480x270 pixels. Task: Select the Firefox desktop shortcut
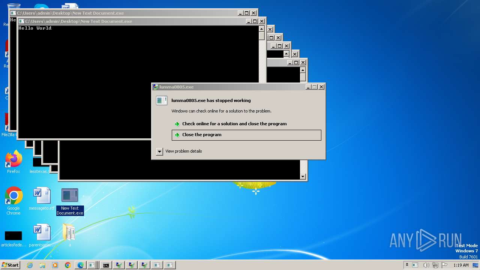(x=13, y=162)
